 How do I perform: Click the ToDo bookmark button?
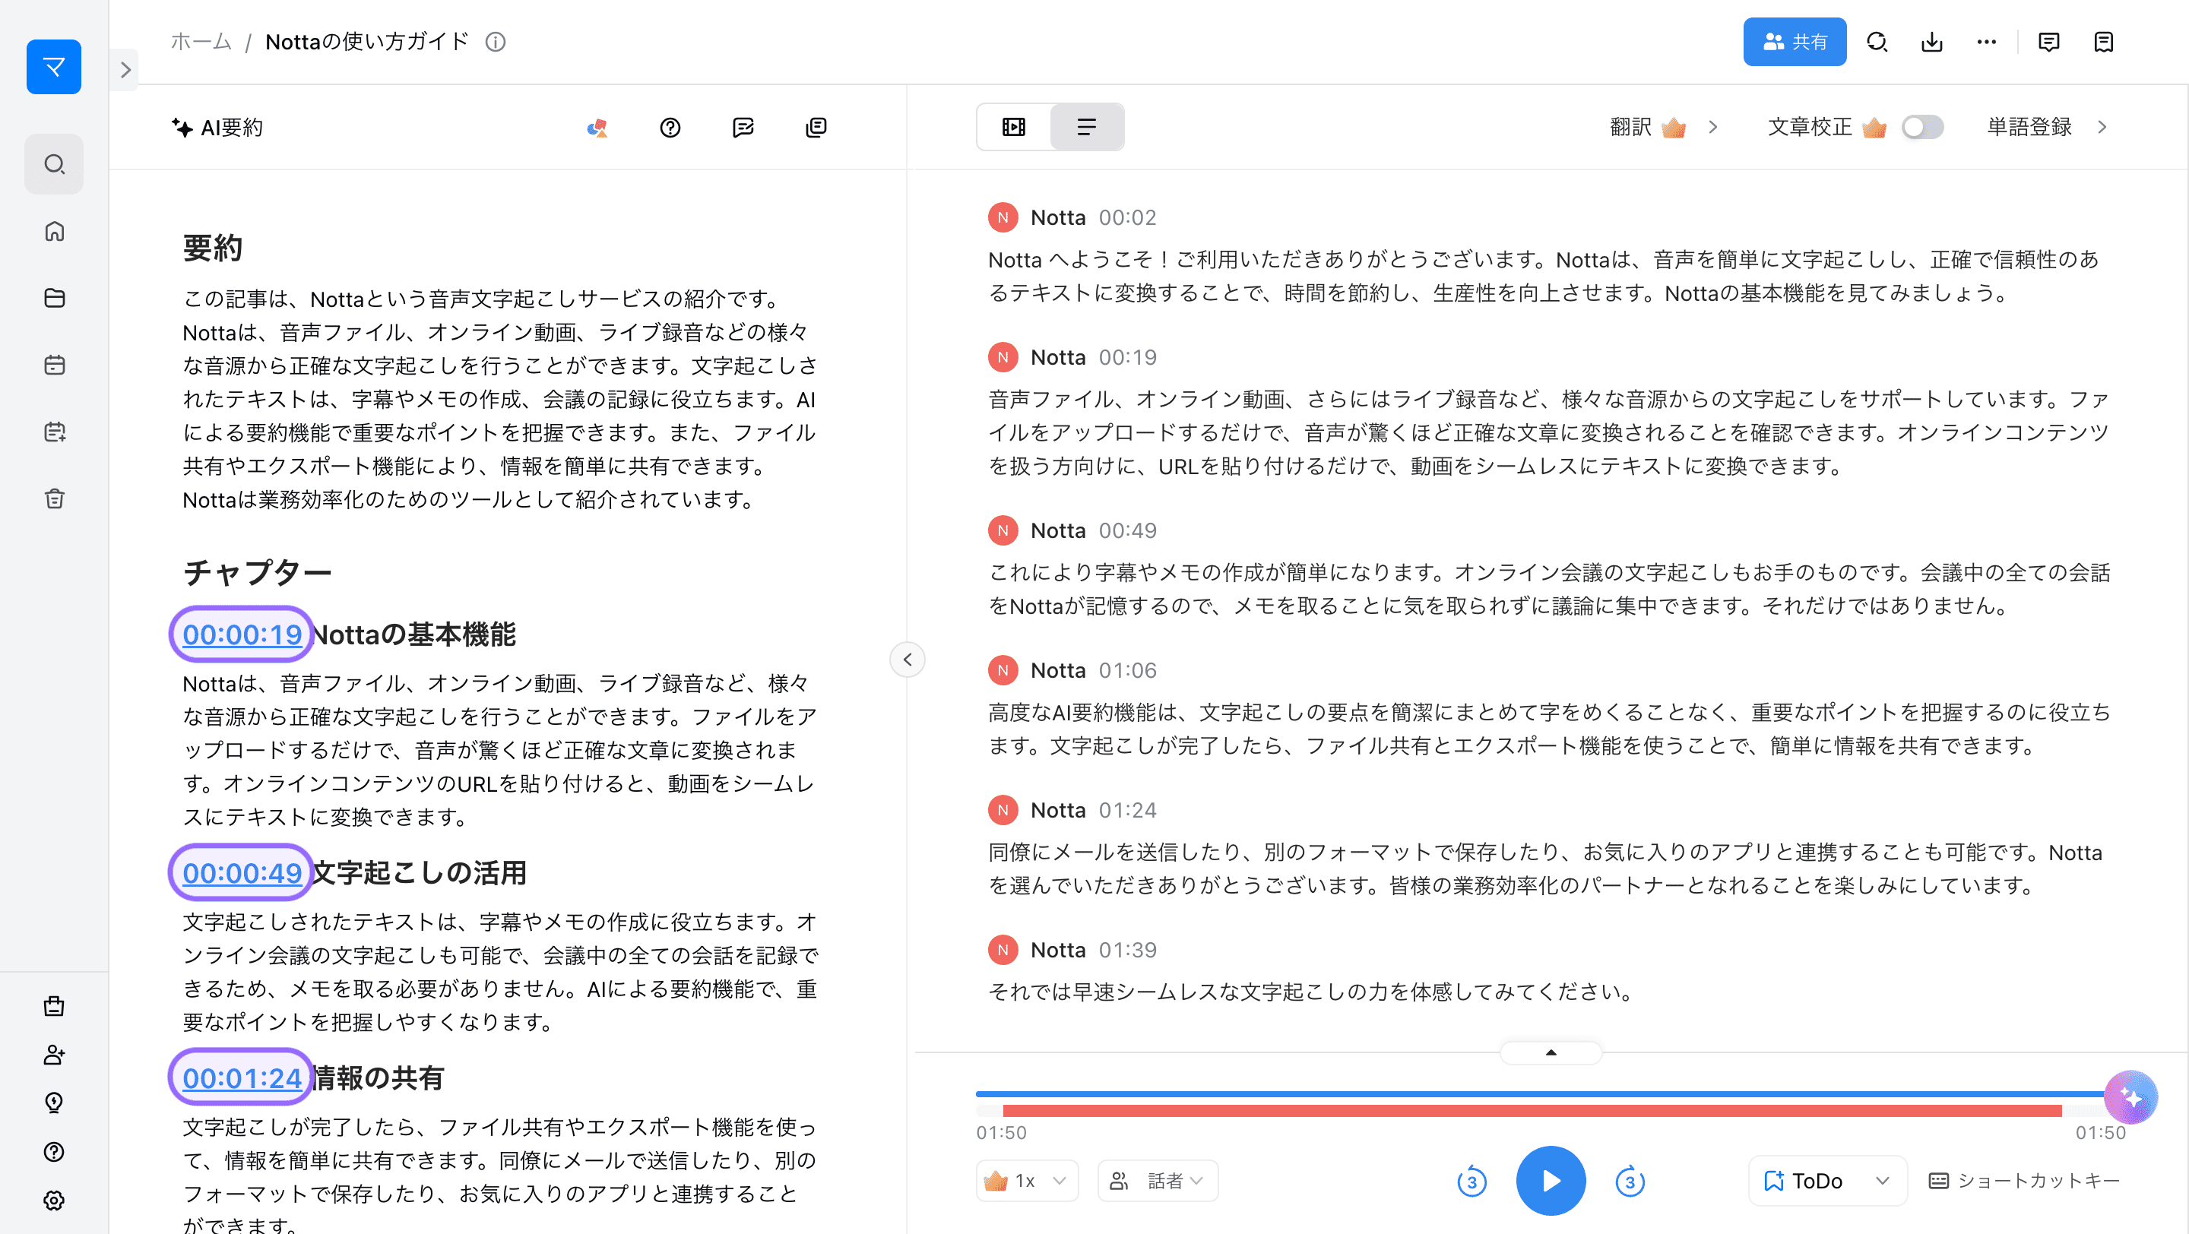(x=1803, y=1181)
